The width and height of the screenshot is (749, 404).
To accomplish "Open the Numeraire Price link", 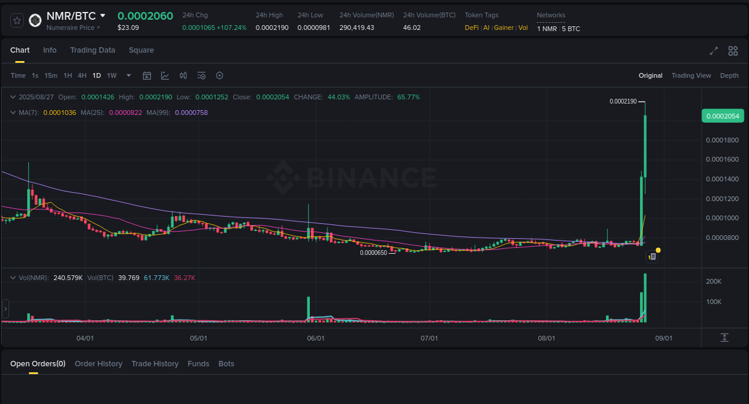I will pos(72,28).
